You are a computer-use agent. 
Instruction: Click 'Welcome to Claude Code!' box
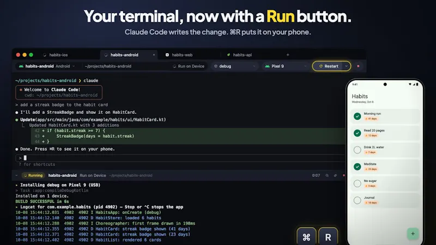click(59, 92)
